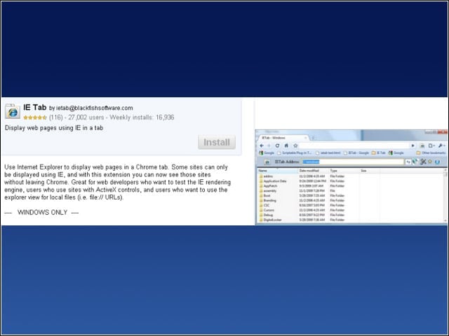This screenshot has height=336, width=449.
Task: Click the tools scissors icon in IETab bar
Action: pyautogui.click(x=423, y=162)
